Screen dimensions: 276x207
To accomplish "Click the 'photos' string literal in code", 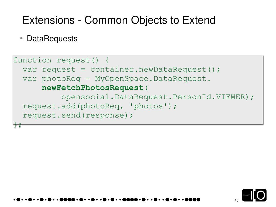I will pyautogui.click(x=148, y=106).
